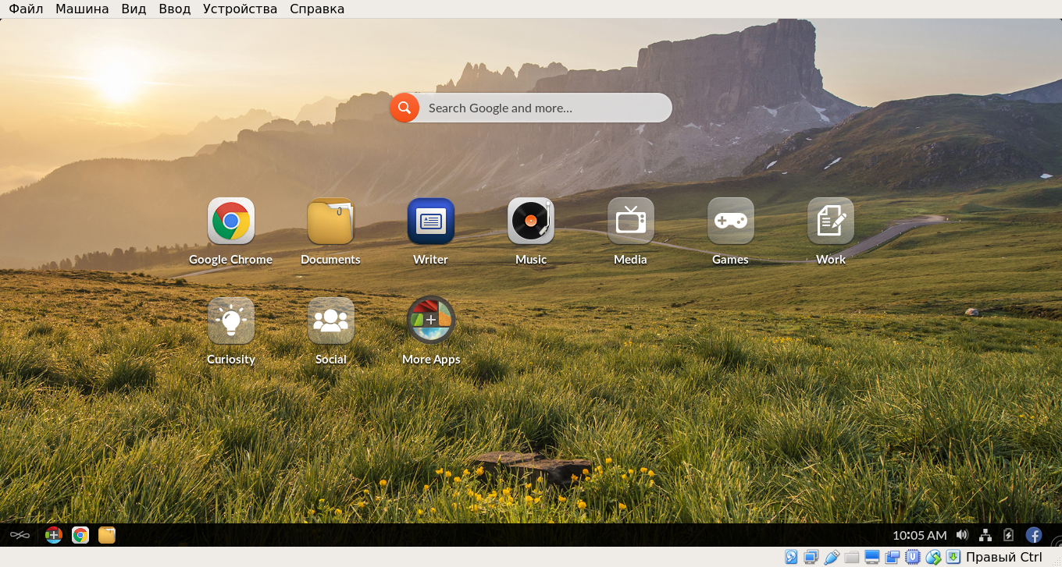The height and width of the screenshot is (567, 1062).
Task: Click the orange search magnifier button
Action: coord(404,108)
